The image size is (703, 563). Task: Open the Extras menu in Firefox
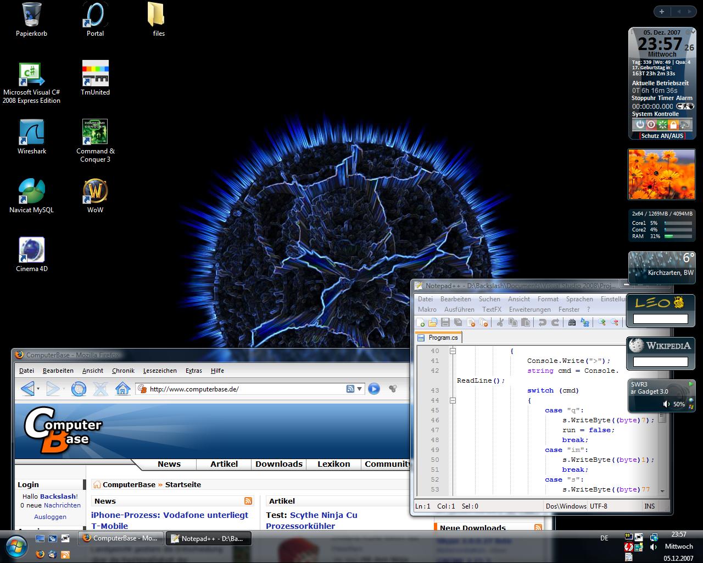click(x=194, y=371)
